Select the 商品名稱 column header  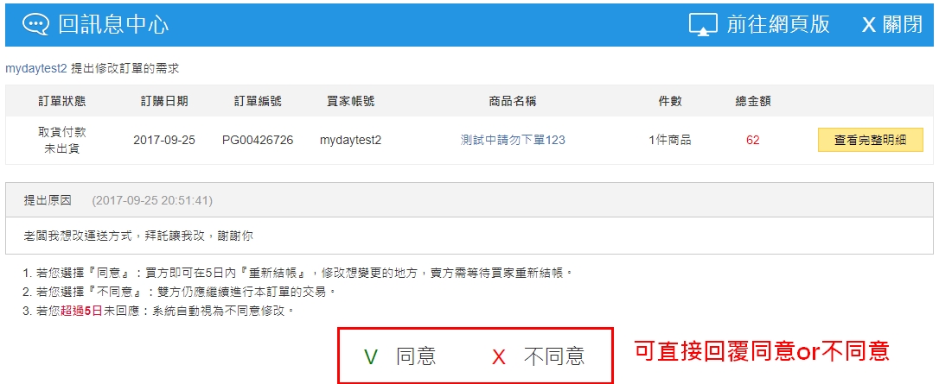tap(513, 101)
